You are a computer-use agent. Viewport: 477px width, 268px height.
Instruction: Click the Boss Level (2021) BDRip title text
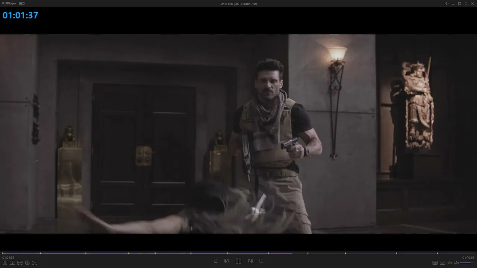point(238,4)
